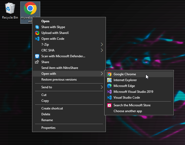Screen dimensions: 185x145
Task: Choose Restore previous versions
Action: coord(69,80)
